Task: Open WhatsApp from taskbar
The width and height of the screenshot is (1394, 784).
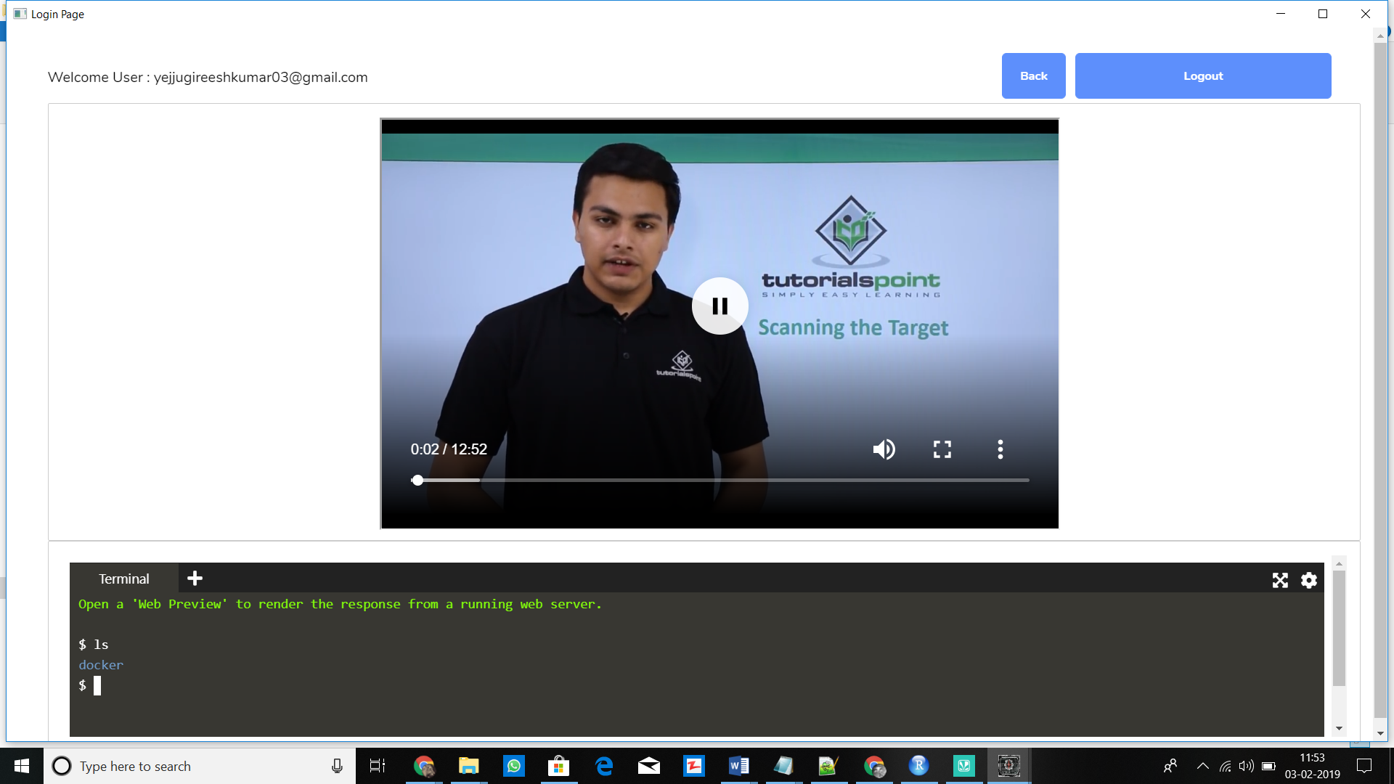Action: 513,766
